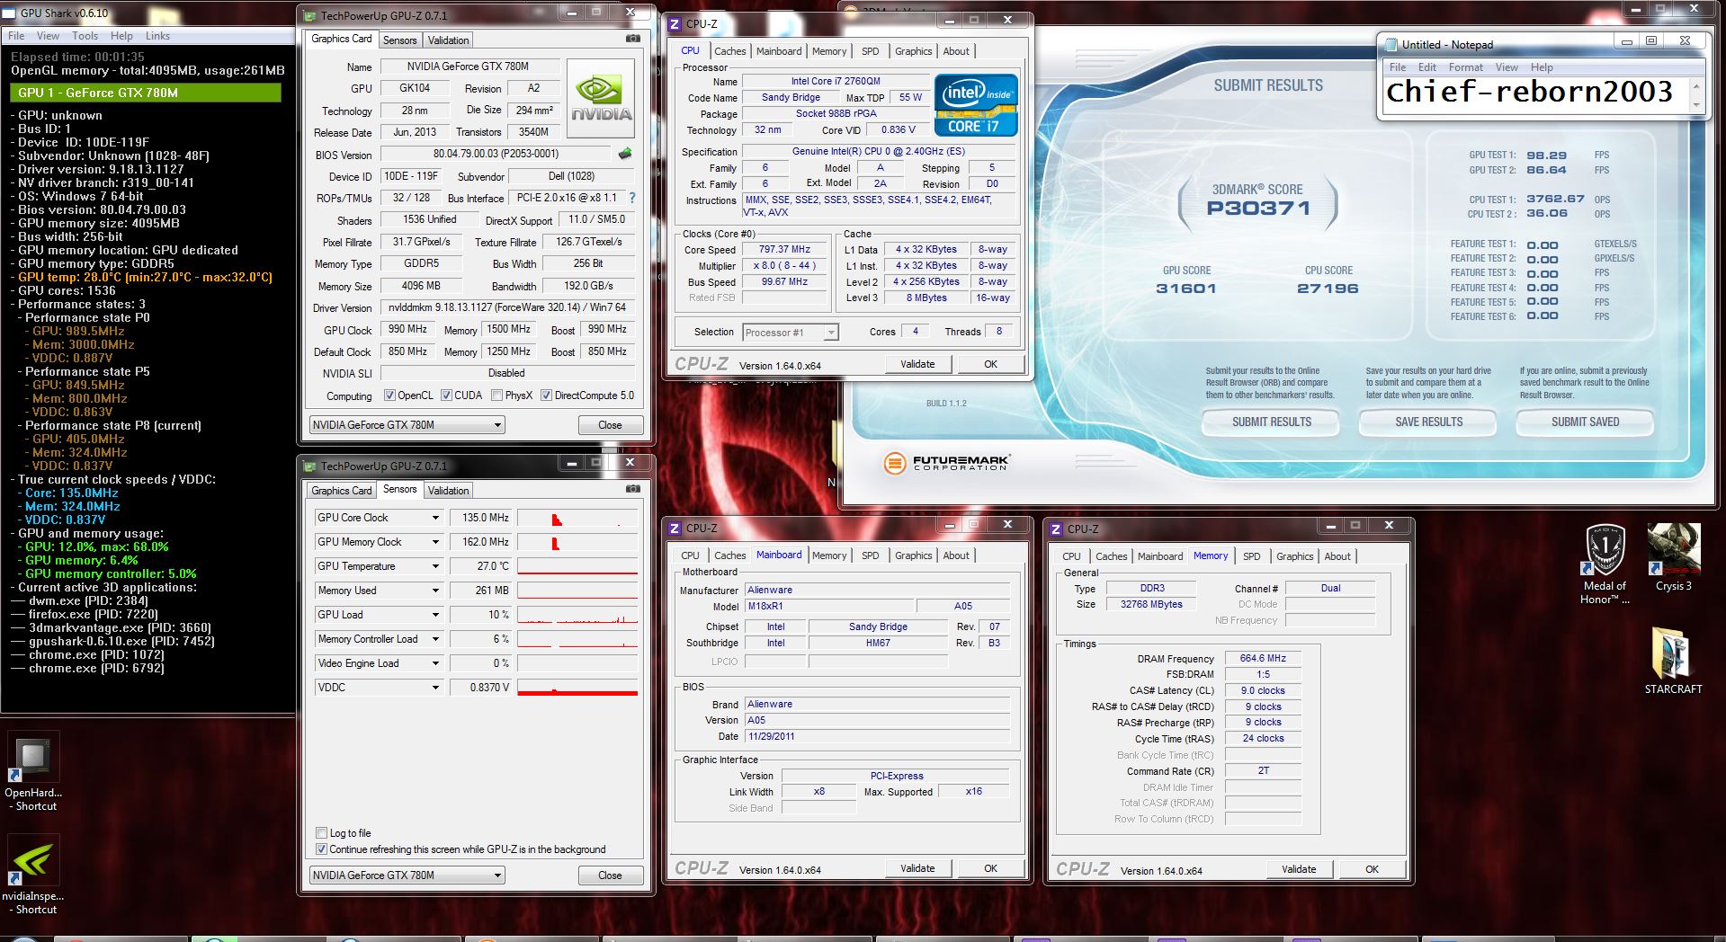This screenshot has width=1726, height=942.
Task: Switch to SPD tab in CPU-Z Memory window
Action: [x=1251, y=556]
